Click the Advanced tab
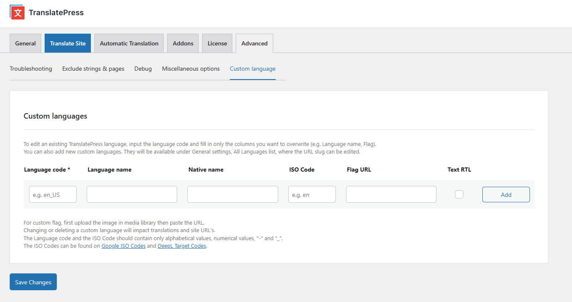 (x=254, y=43)
